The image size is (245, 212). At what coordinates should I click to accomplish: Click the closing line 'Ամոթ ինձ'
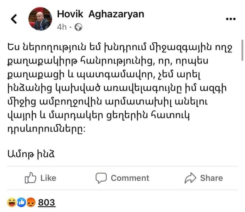31,154
